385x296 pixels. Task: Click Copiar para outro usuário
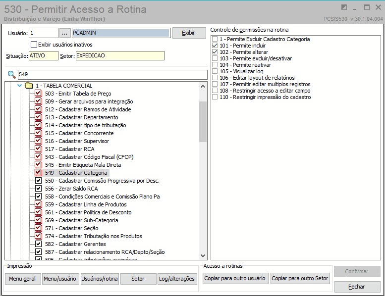(235, 278)
